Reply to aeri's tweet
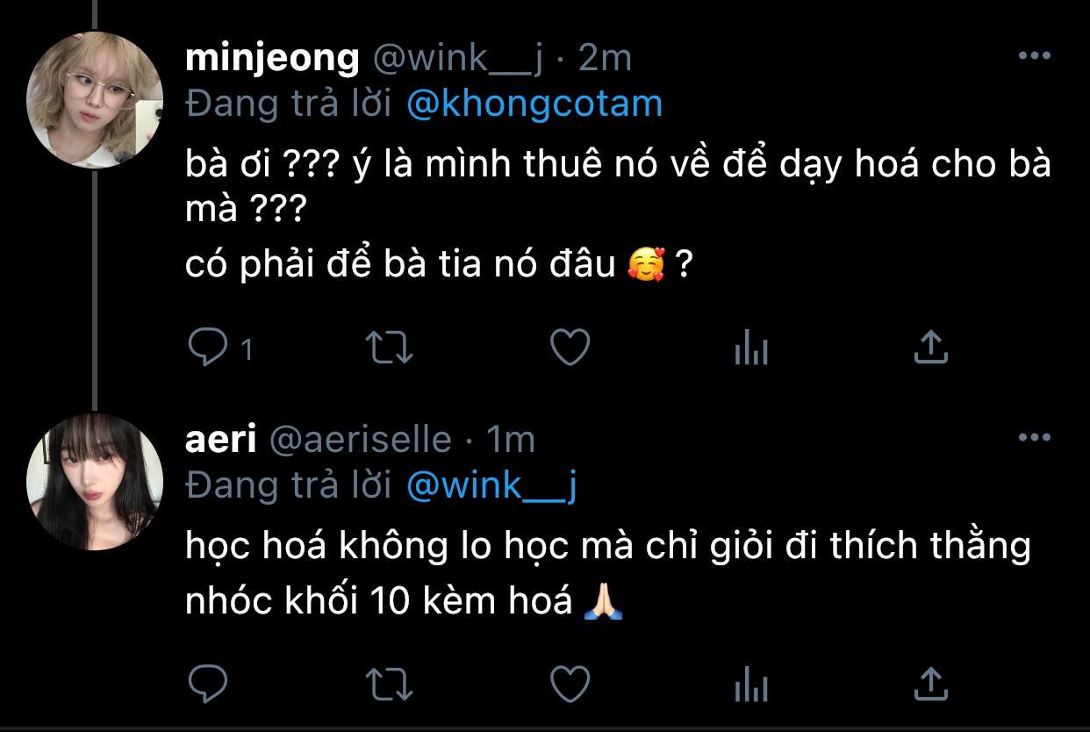Viewport: 1090px width, 732px height. point(208,684)
